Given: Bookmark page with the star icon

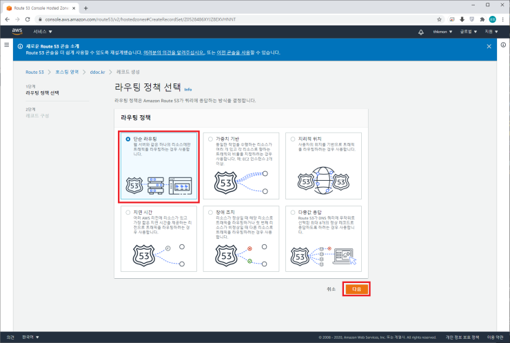Looking at the screenshot, I should (440, 19).
